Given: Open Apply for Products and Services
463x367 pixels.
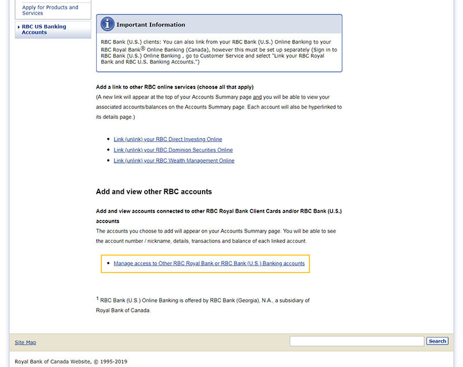Looking at the screenshot, I should pyautogui.click(x=50, y=10).
